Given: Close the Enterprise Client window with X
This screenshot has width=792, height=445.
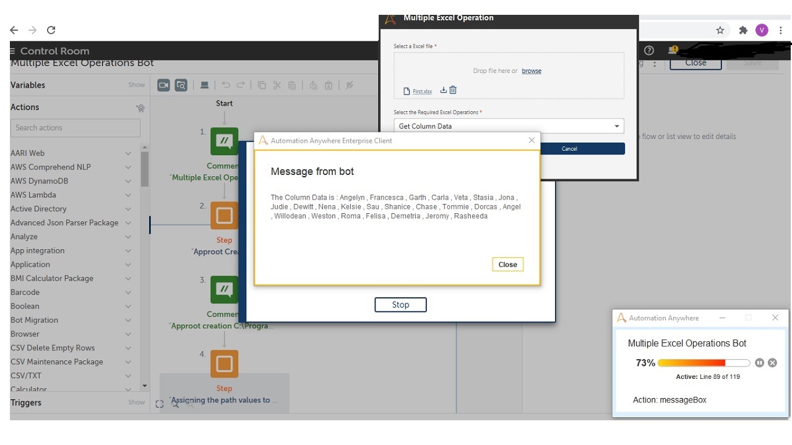Looking at the screenshot, I should pyautogui.click(x=531, y=140).
